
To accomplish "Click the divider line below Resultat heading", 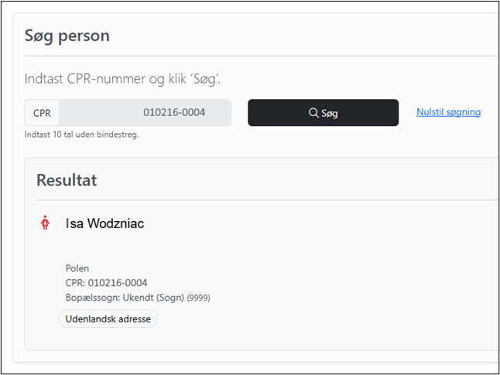I will 267,200.
